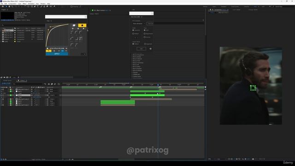Click the current time indicator on the time ruler
The height and width of the screenshot is (166, 295).
coord(158,85)
